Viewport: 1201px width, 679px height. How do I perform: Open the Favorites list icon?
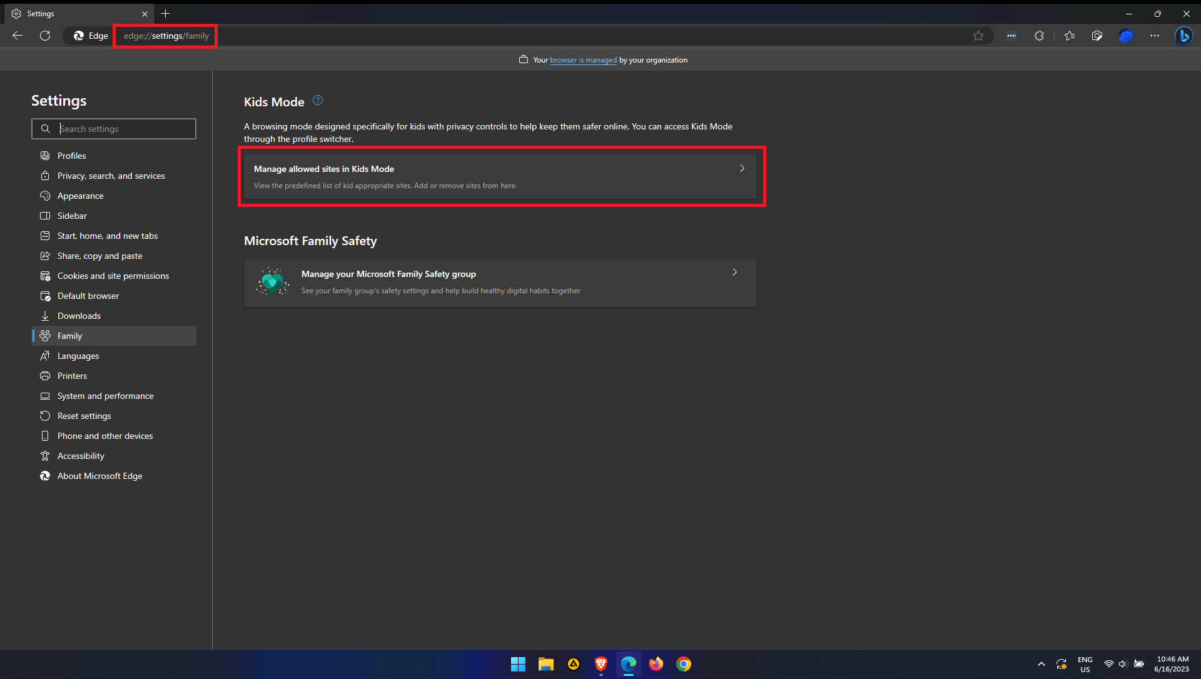pos(1070,36)
